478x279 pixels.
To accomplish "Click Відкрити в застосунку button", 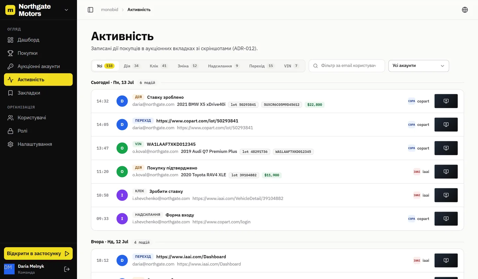I will point(38,253).
